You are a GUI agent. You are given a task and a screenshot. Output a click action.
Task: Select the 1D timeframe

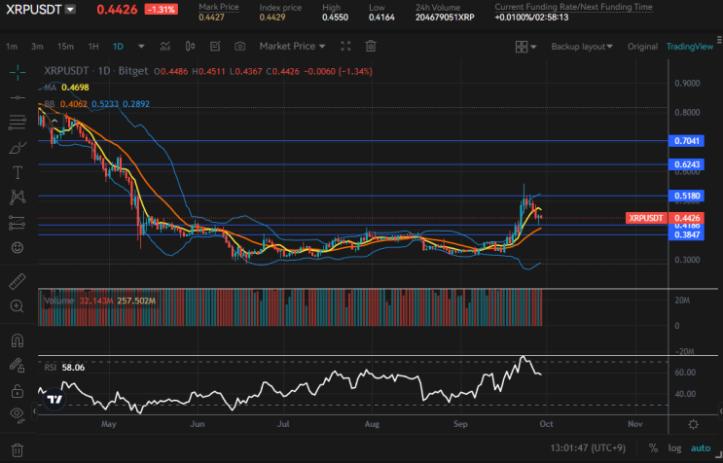coord(118,47)
